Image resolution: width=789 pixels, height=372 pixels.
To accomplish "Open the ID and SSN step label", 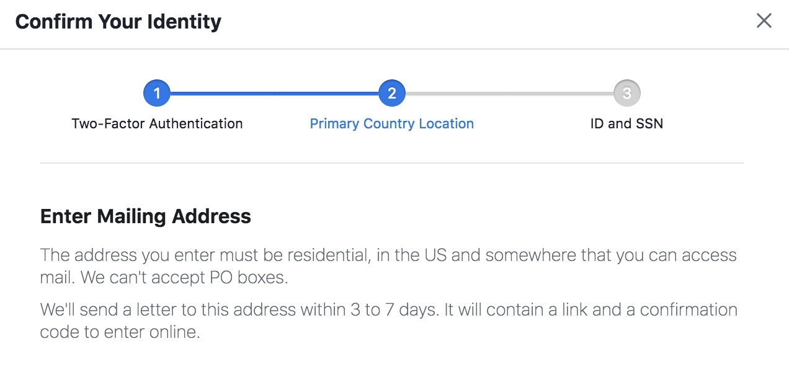I will coord(626,123).
